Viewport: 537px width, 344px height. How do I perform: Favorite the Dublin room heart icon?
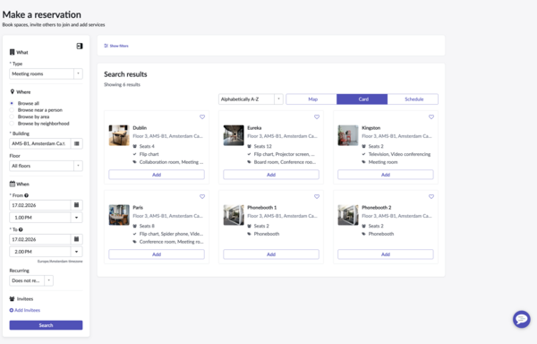(x=202, y=116)
